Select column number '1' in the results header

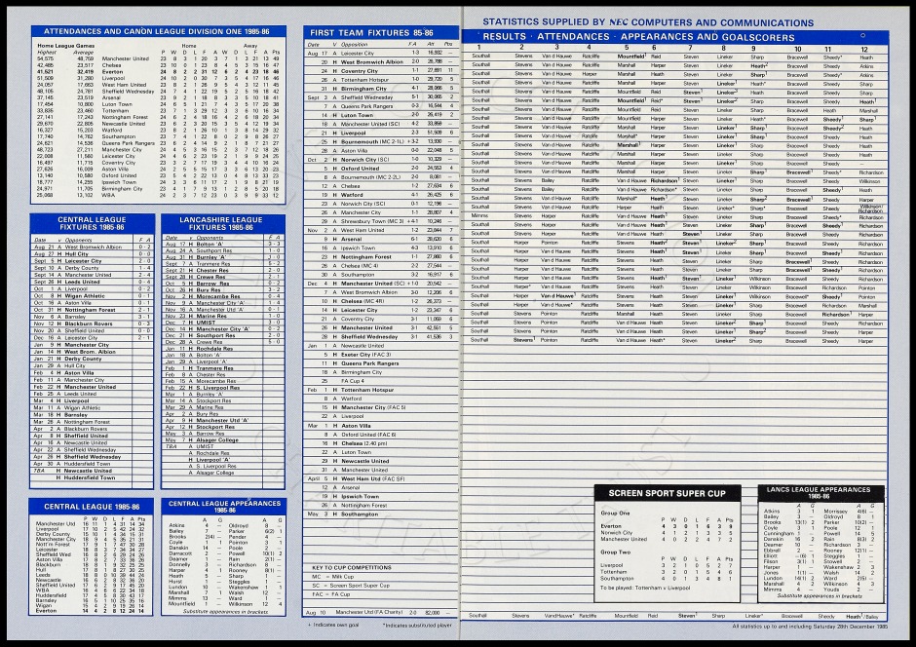(479, 48)
